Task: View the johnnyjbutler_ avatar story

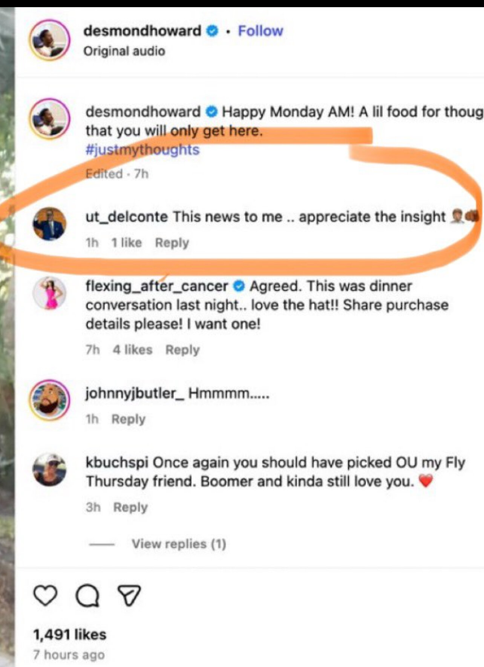Action: click(x=50, y=400)
